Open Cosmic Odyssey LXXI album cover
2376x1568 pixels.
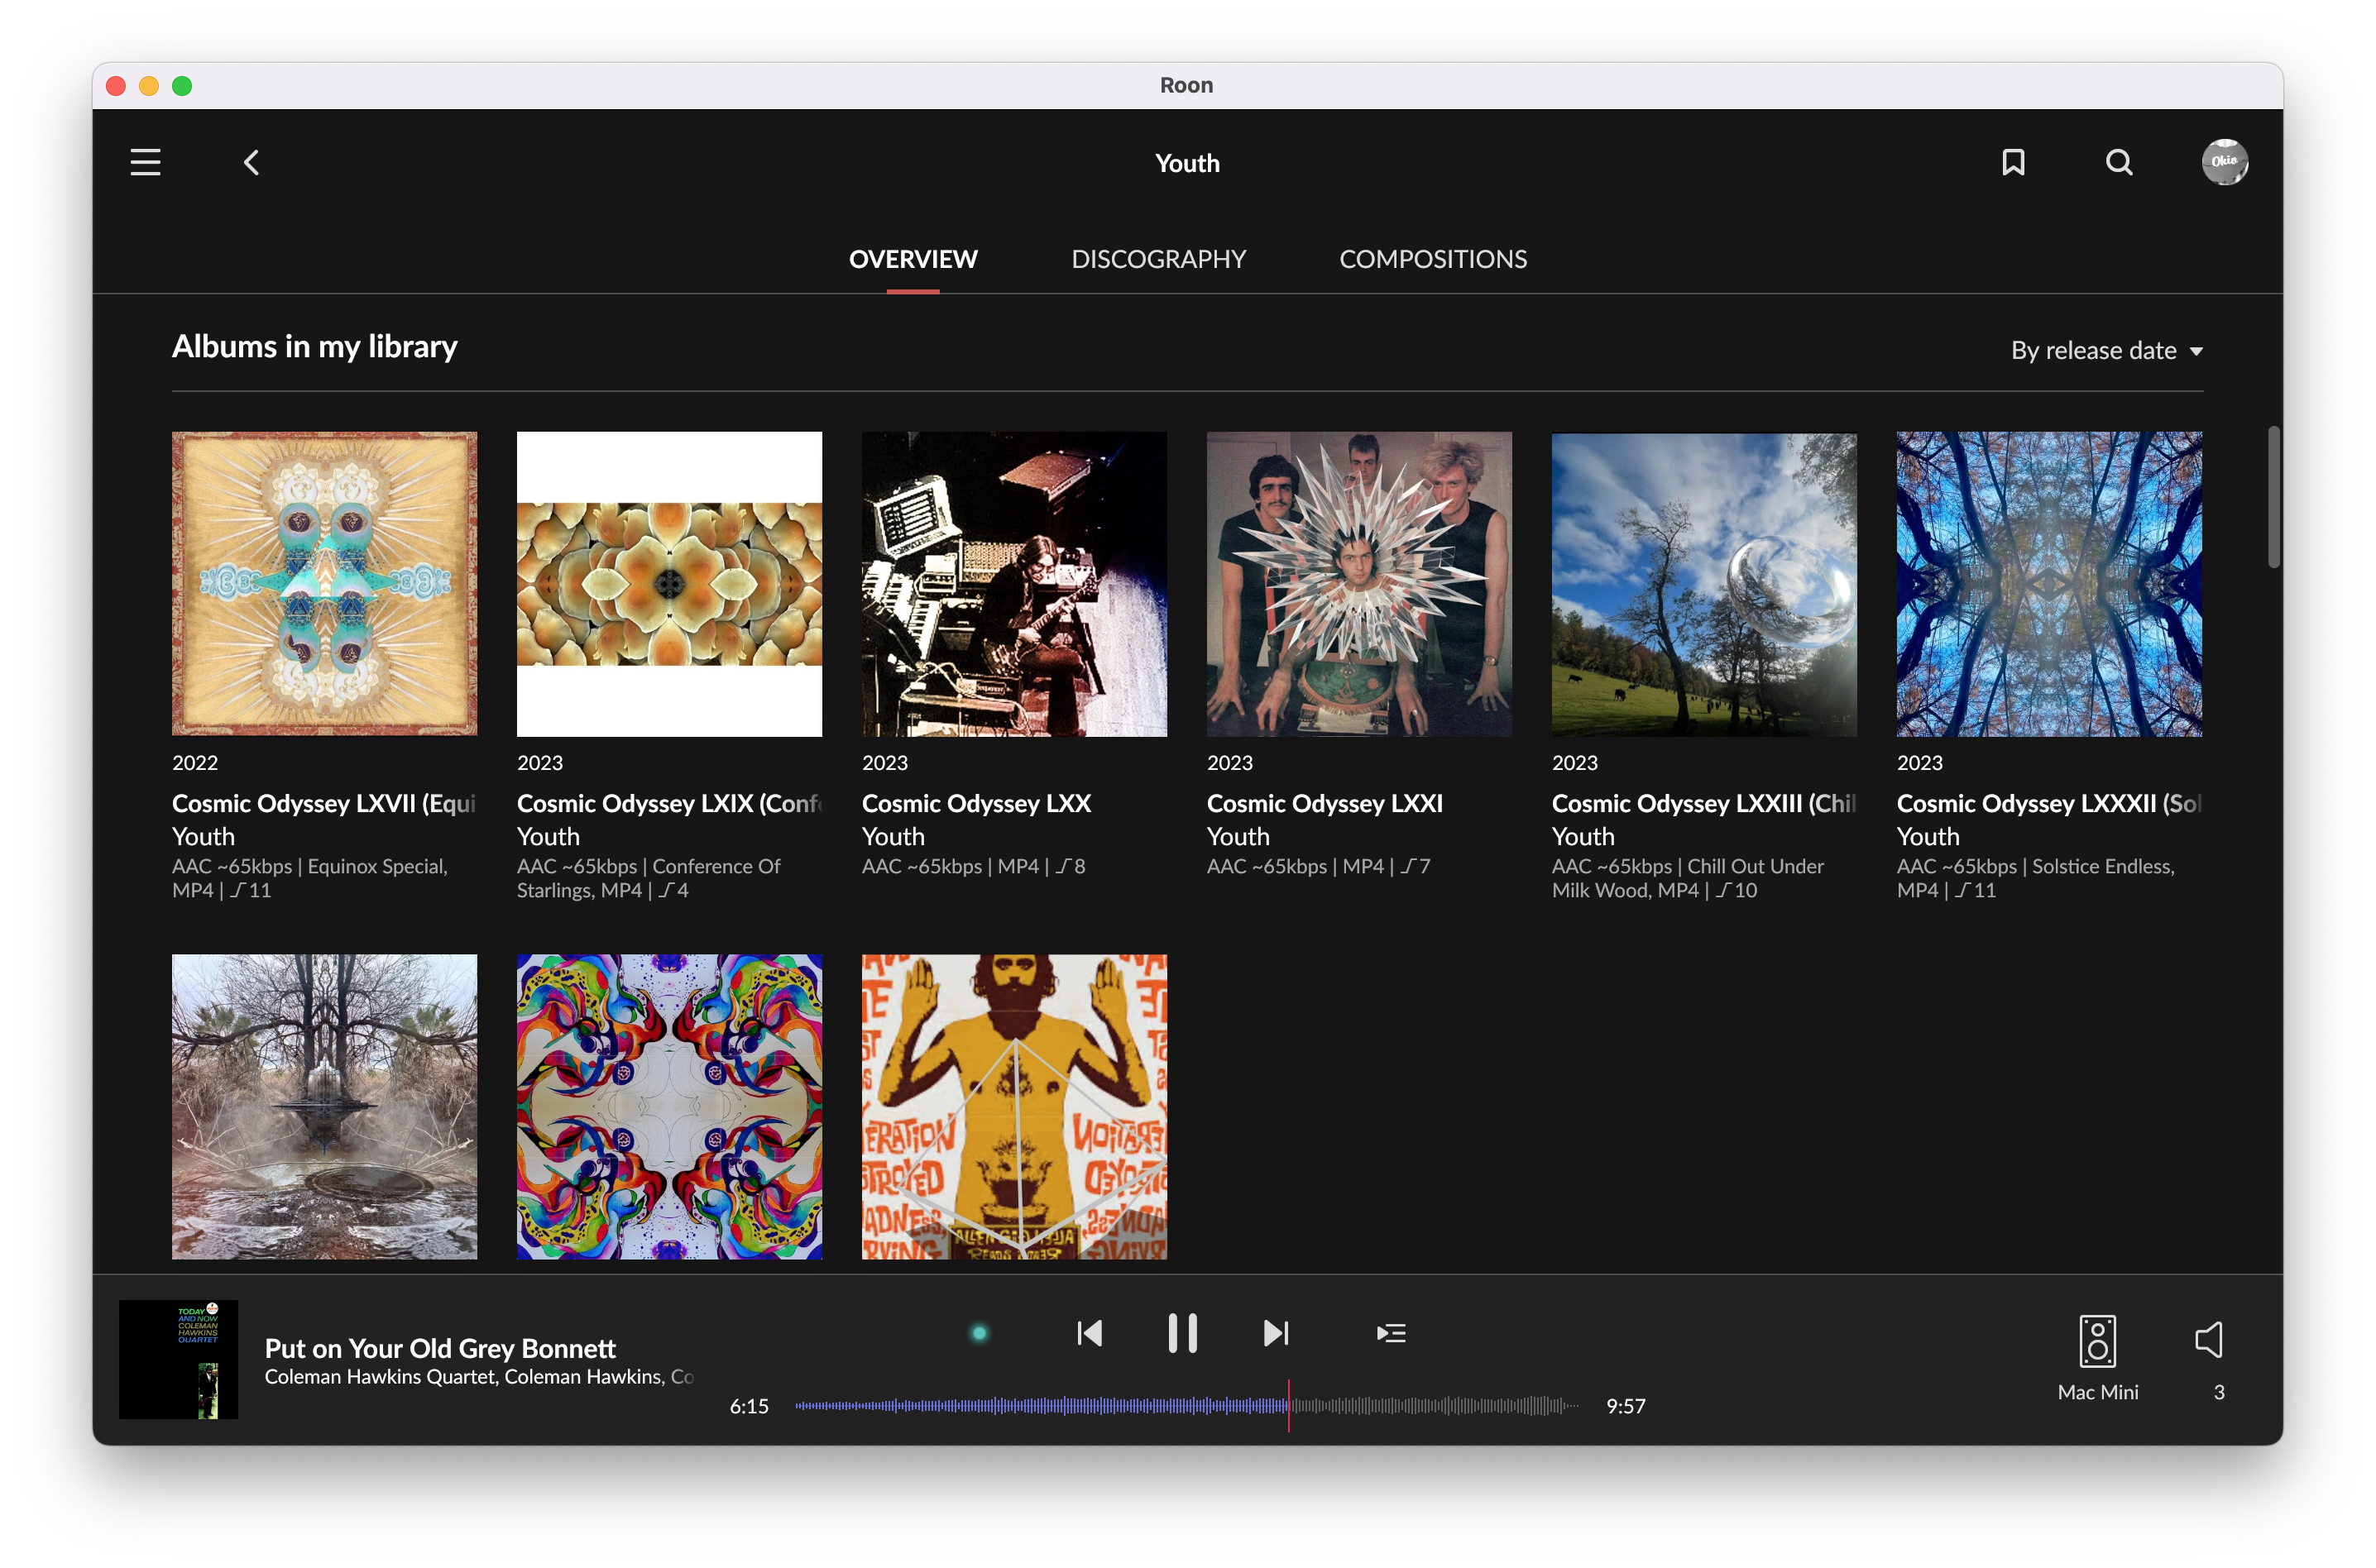[x=1358, y=584]
